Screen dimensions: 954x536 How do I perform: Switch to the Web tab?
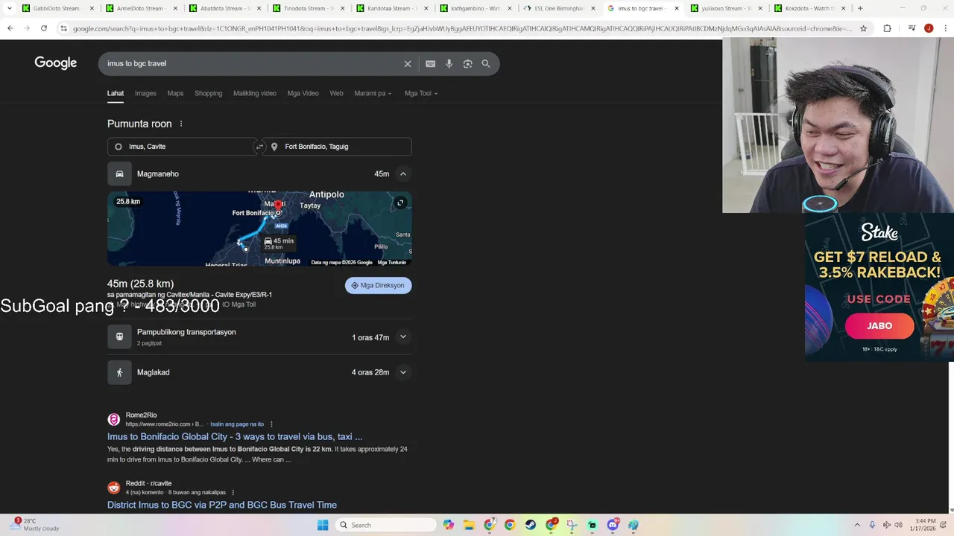336,94
